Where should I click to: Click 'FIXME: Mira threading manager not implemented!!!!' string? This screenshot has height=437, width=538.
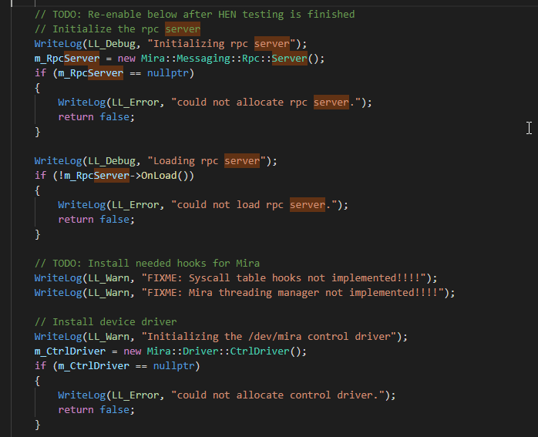[293, 293]
